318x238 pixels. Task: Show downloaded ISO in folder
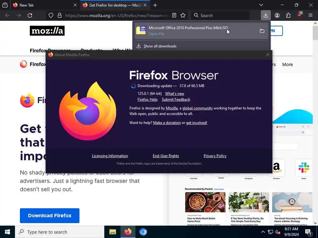tap(262, 31)
